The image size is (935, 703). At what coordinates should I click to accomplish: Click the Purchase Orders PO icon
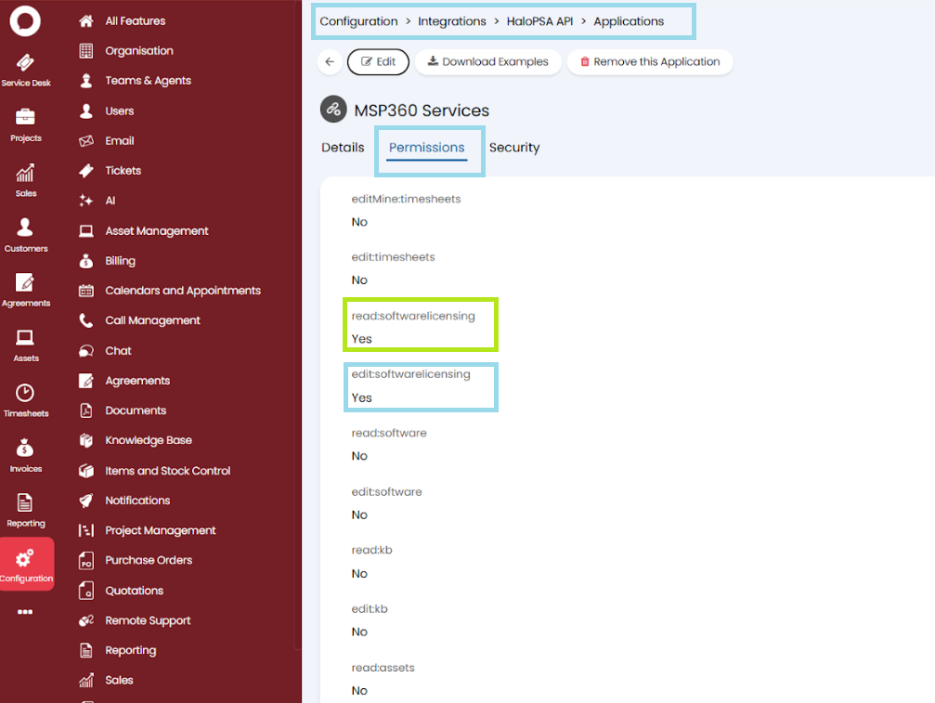click(x=85, y=560)
